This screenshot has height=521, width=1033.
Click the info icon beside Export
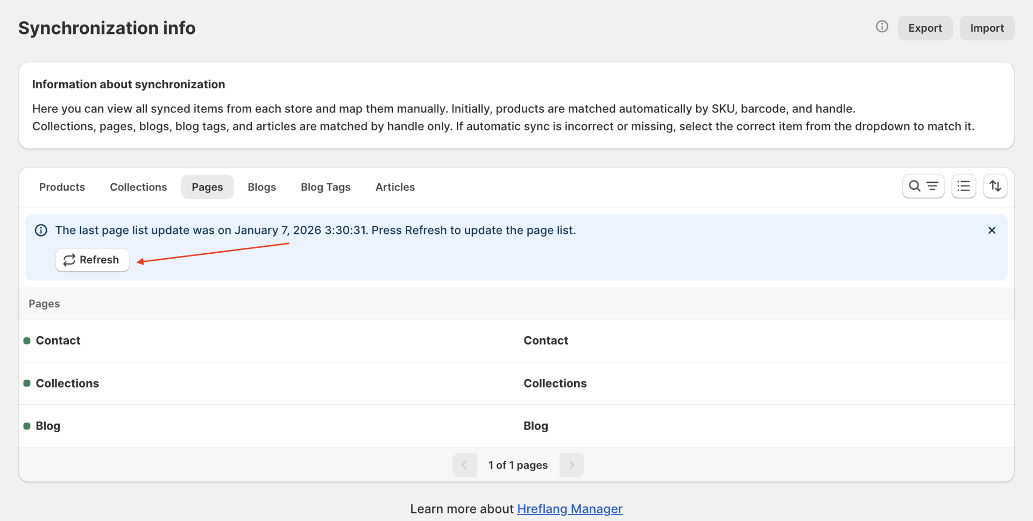881,27
